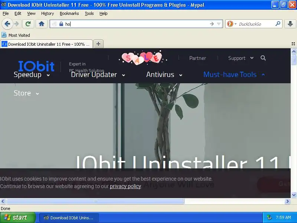
Task: Open the Downloads arrow button
Action: click(290, 24)
